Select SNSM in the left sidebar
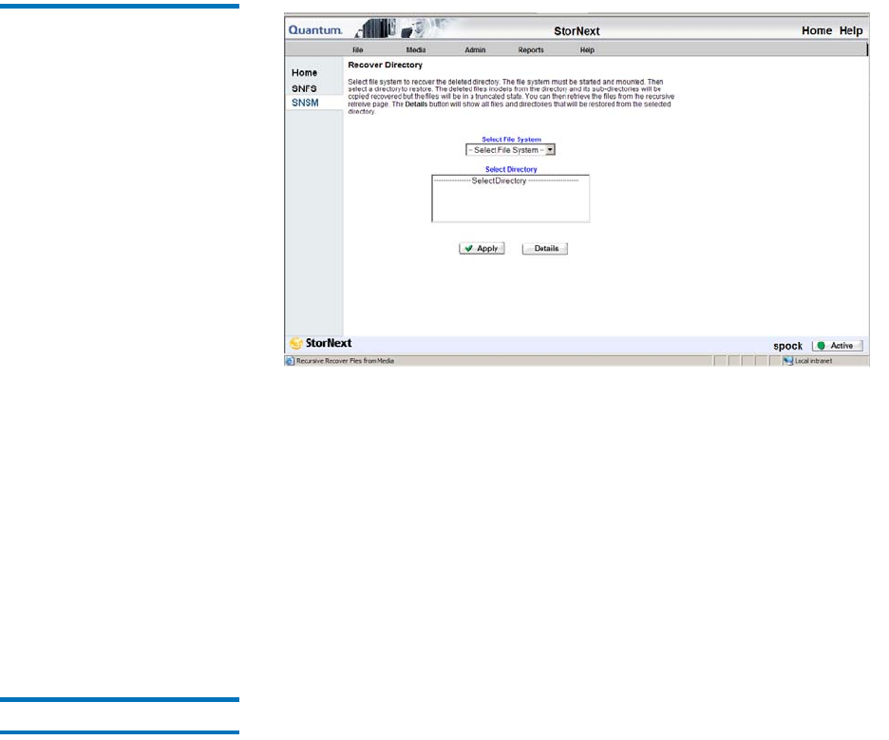Image resolution: width=889 pixels, height=740 pixels. click(x=305, y=103)
